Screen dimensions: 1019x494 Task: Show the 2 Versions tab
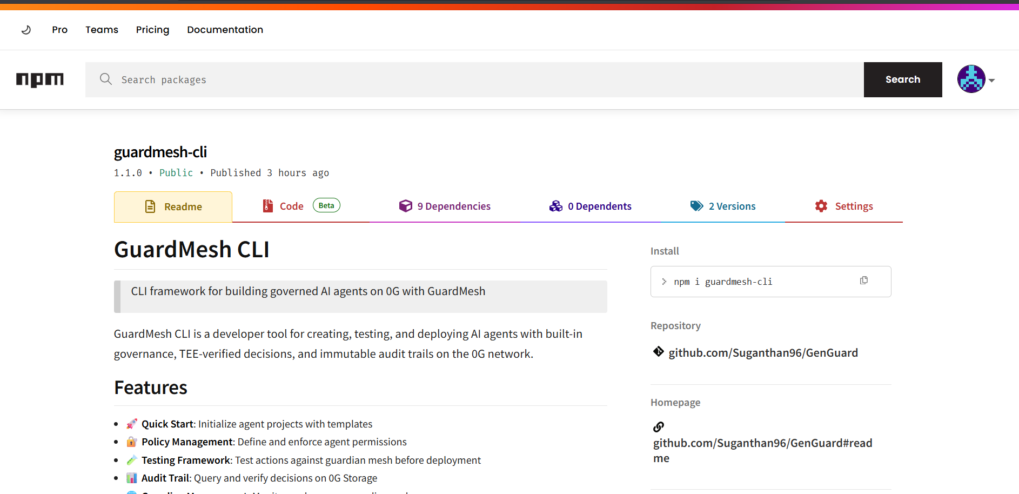pos(723,206)
